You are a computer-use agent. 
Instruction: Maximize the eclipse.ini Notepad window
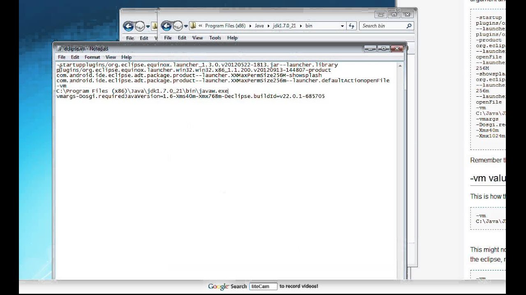383,48
